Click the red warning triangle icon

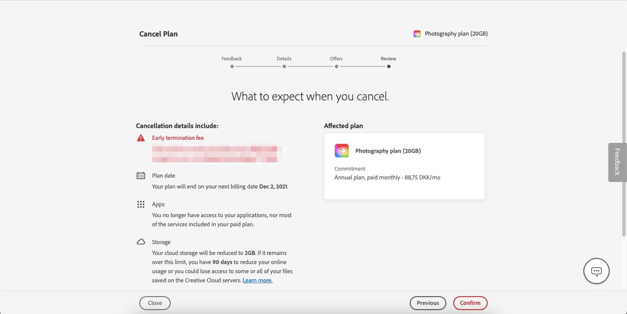[x=141, y=138]
